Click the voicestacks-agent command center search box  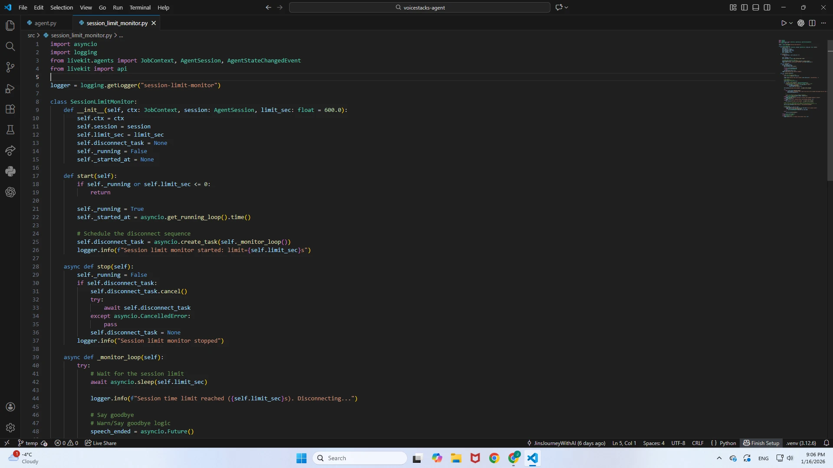pos(420,7)
